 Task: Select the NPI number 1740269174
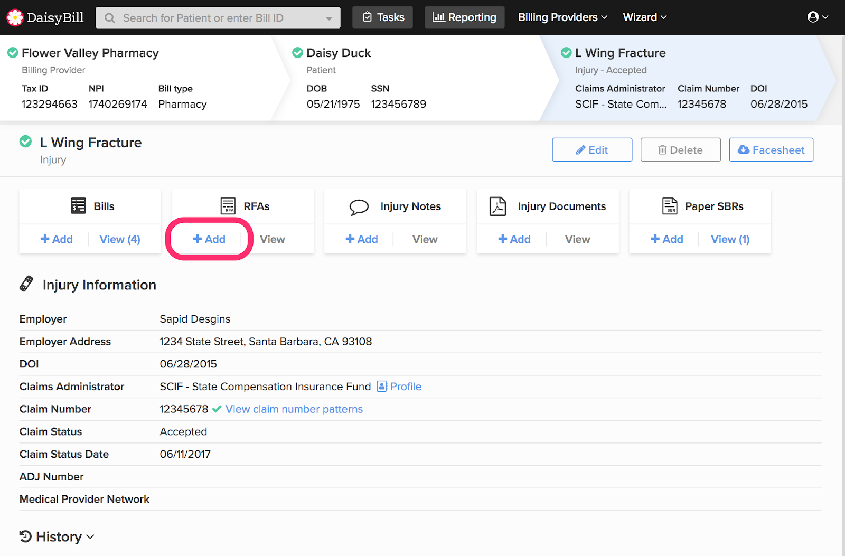(x=118, y=104)
